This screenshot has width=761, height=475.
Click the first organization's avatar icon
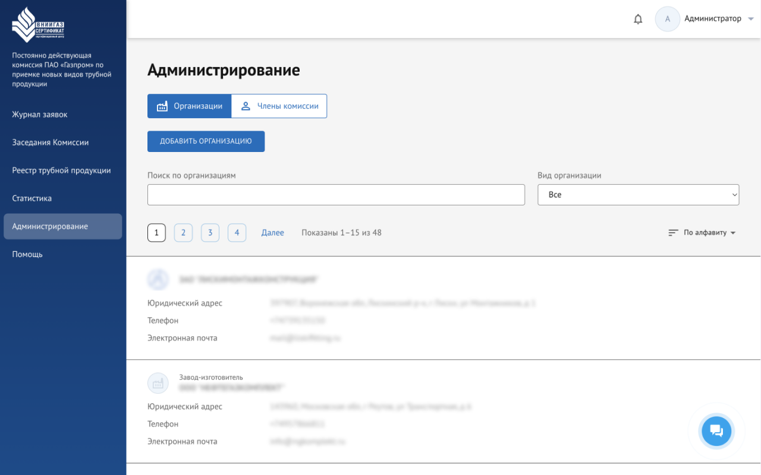click(x=158, y=279)
